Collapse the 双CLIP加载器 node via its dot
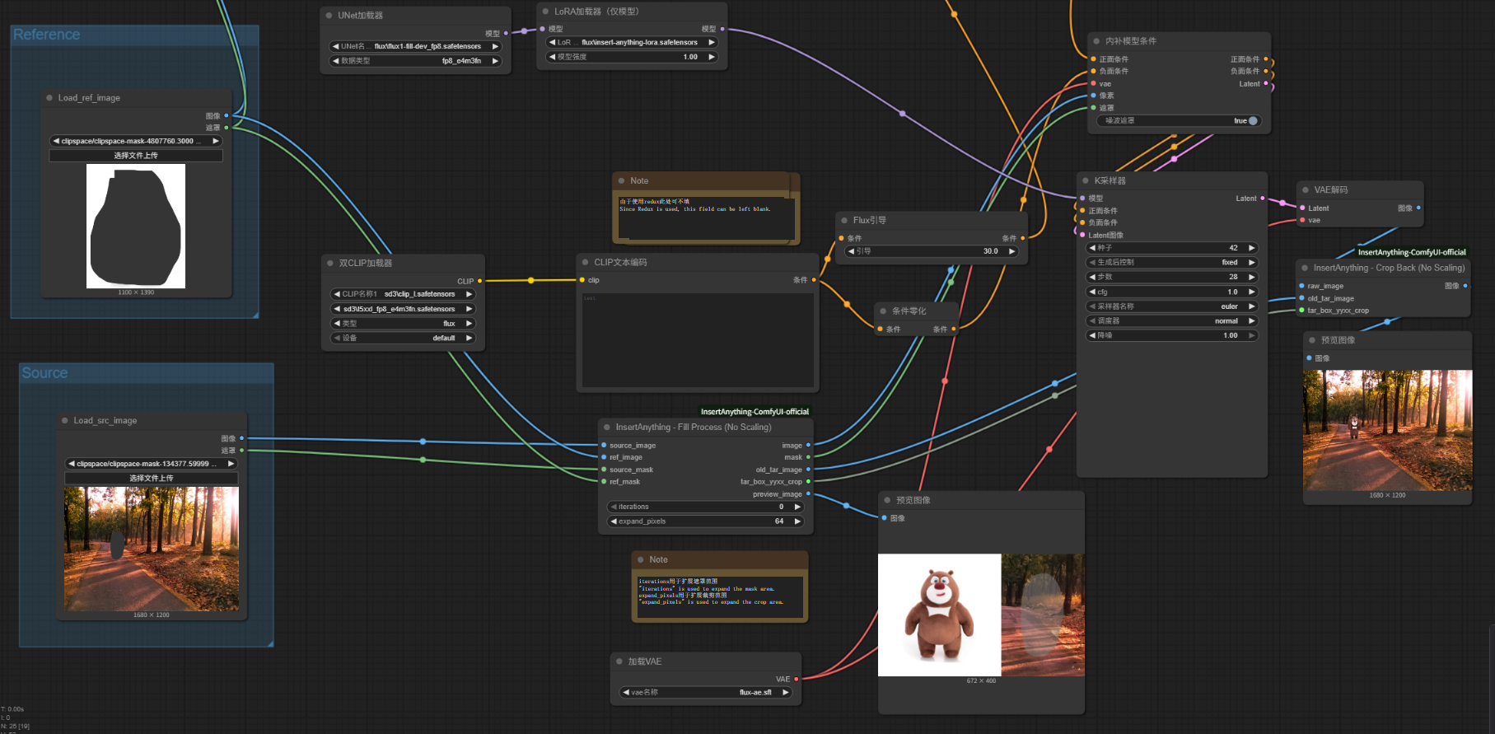This screenshot has width=1495, height=734. tap(330, 263)
